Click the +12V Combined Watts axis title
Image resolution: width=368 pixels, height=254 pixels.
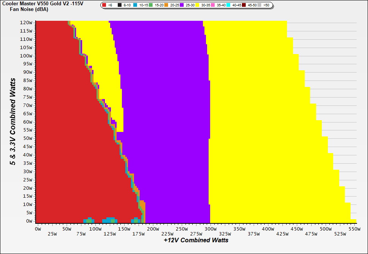(x=196, y=240)
